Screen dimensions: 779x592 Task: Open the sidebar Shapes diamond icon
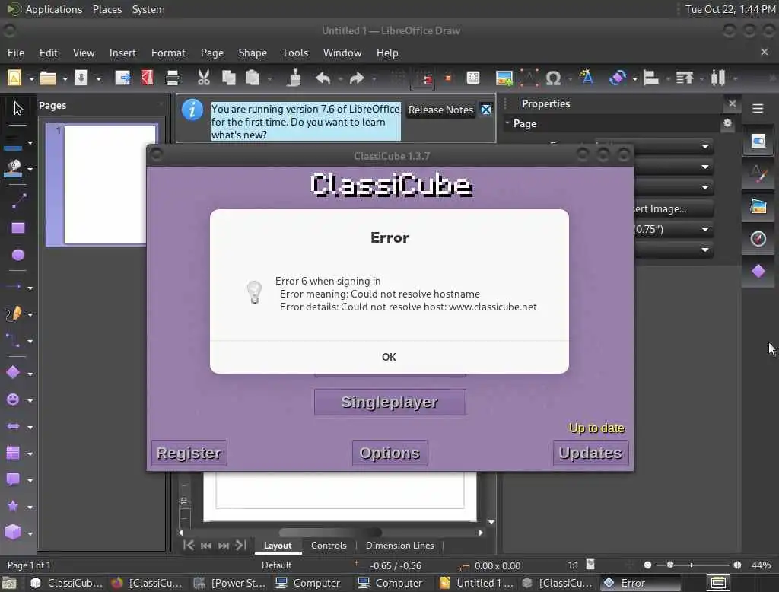pyautogui.click(x=758, y=272)
